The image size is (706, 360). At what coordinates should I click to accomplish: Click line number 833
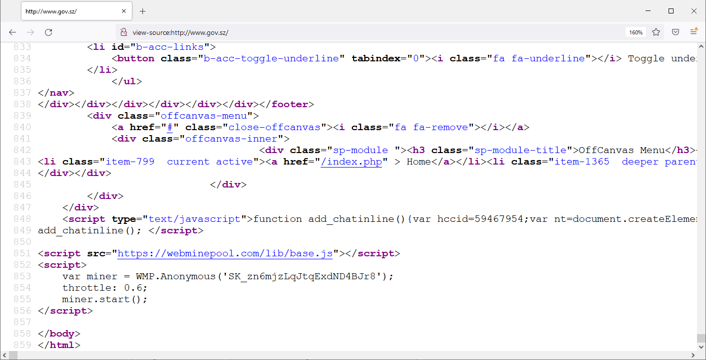pyautogui.click(x=22, y=47)
